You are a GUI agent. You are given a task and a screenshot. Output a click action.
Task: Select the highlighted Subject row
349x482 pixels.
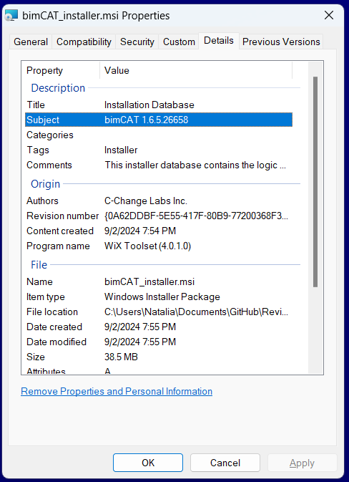click(x=159, y=120)
